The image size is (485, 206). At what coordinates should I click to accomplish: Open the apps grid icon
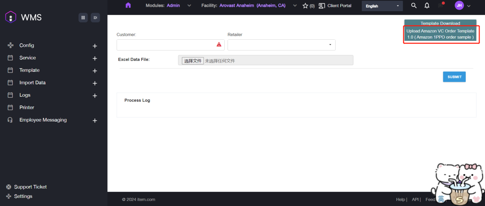(x=83, y=17)
